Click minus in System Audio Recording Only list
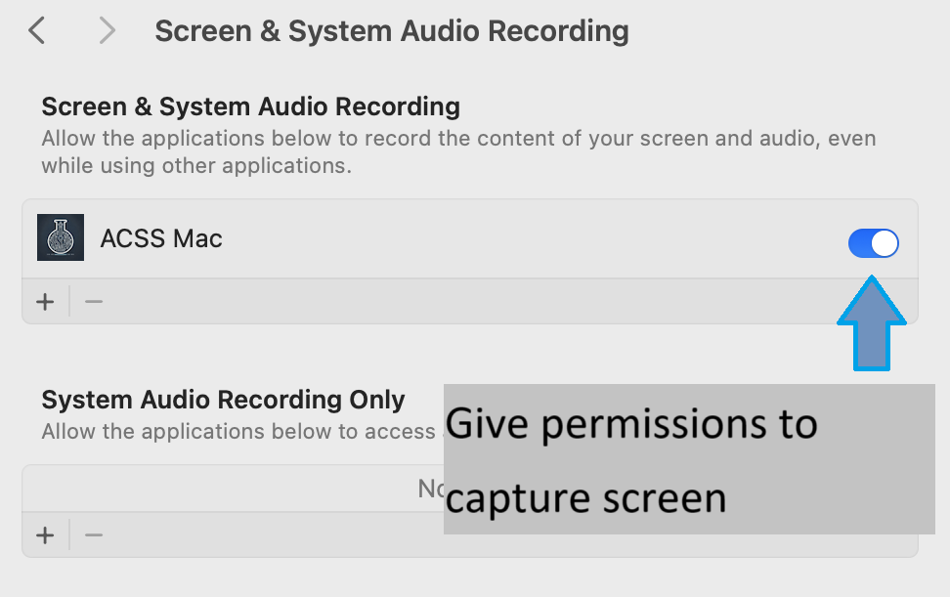Screen dimensions: 950x597 point(93,535)
